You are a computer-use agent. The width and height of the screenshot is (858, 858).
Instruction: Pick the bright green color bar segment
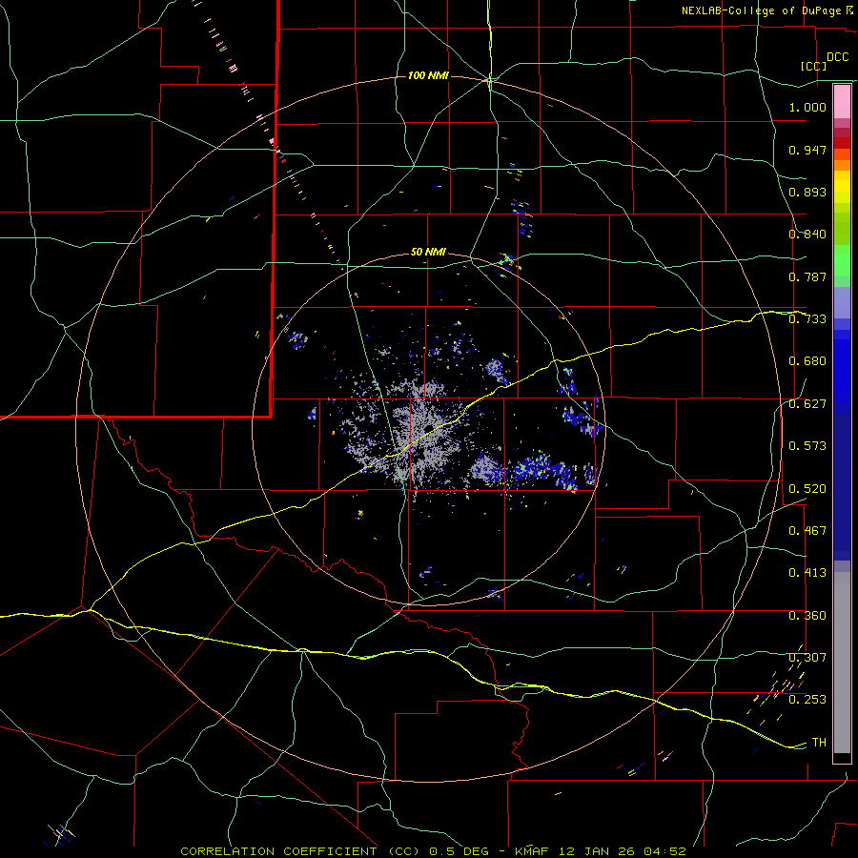[x=842, y=260]
